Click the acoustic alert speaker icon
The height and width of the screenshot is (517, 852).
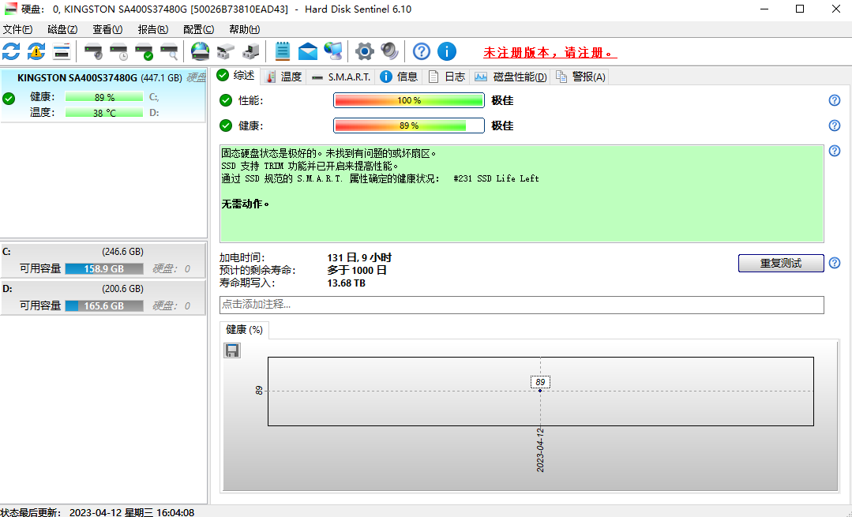coord(389,51)
